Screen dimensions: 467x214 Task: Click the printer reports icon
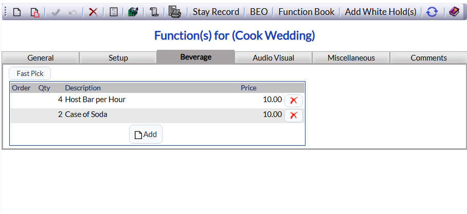tap(174, 12)
